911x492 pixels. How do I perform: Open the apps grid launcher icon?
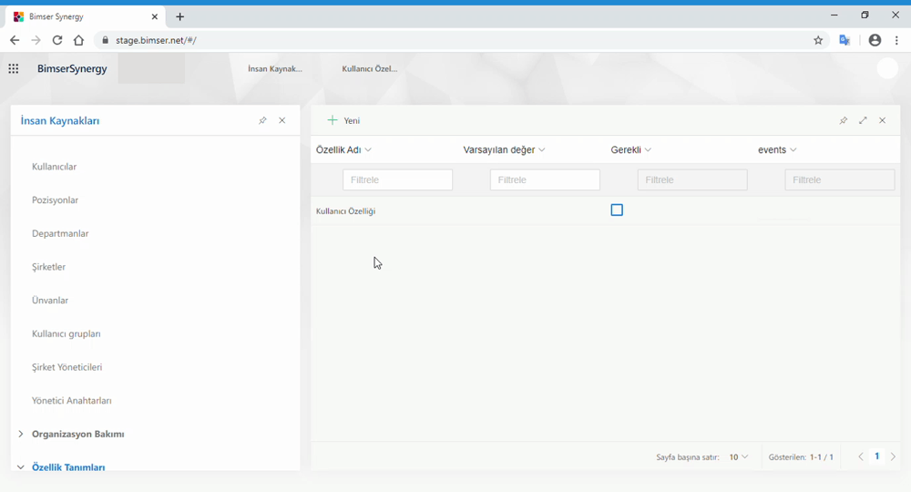click(14, 68)
